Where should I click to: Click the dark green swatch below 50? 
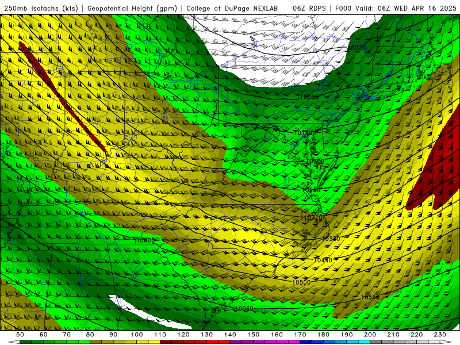pyautogui.click(x=25, y=342)
